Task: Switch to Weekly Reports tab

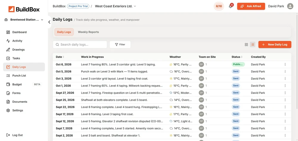Action: pos(89,32)
